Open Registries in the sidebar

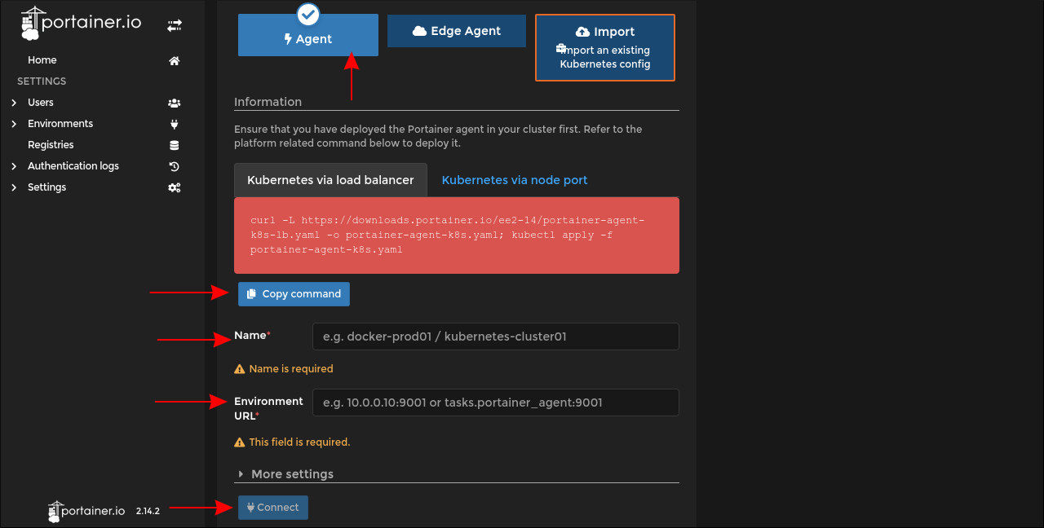pyautogui.click(x=51, y=145)
